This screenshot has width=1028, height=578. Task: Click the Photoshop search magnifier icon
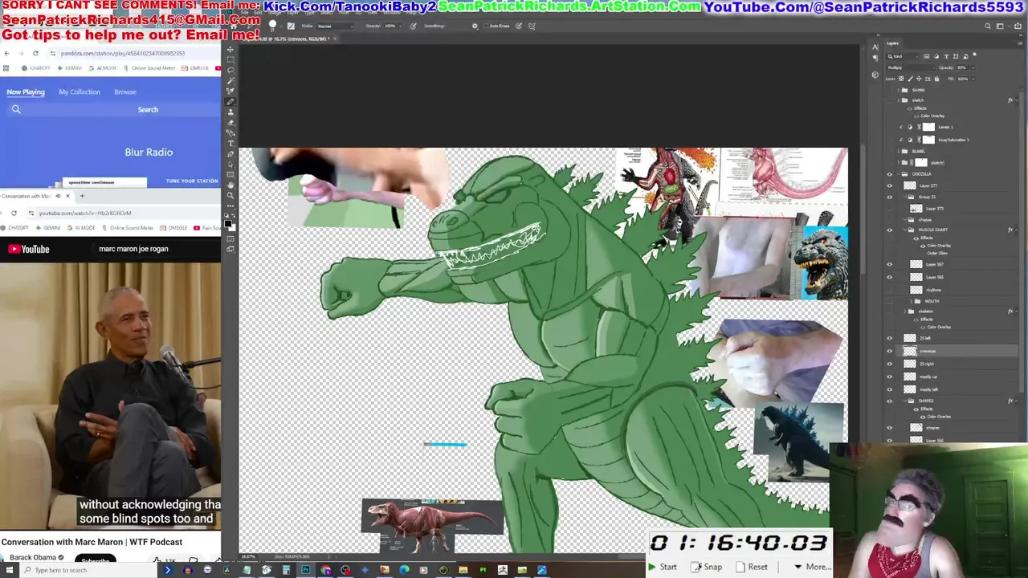coord(988,26)
